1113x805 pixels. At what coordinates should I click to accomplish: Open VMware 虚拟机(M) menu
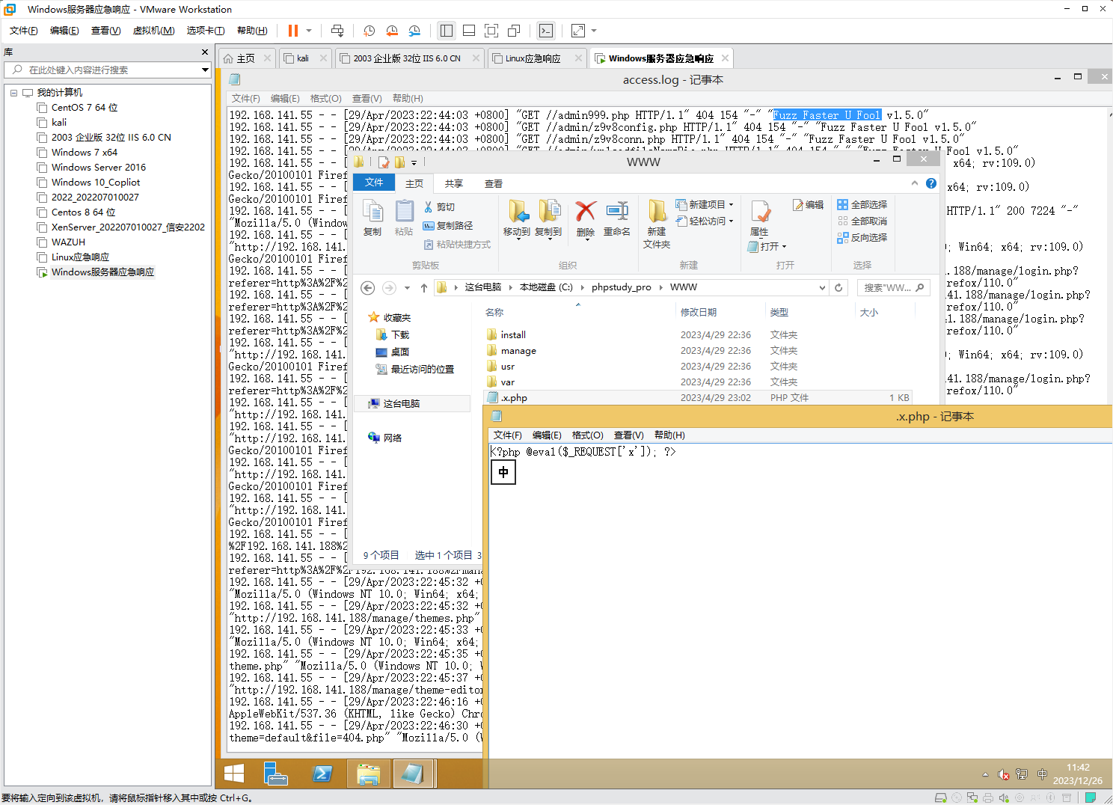[153, 31]
